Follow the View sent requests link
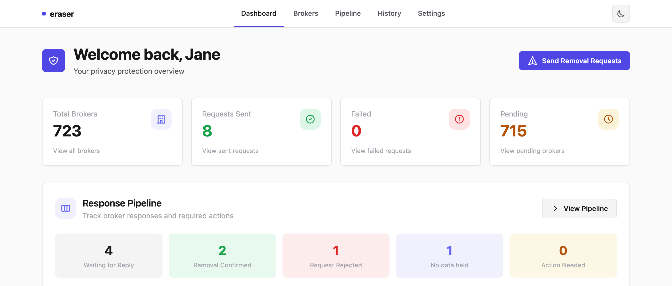Viewport: 672px width, 286px height. coord(230,151)
